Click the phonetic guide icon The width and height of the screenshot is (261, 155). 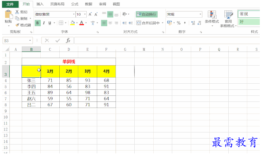point(93,23)
